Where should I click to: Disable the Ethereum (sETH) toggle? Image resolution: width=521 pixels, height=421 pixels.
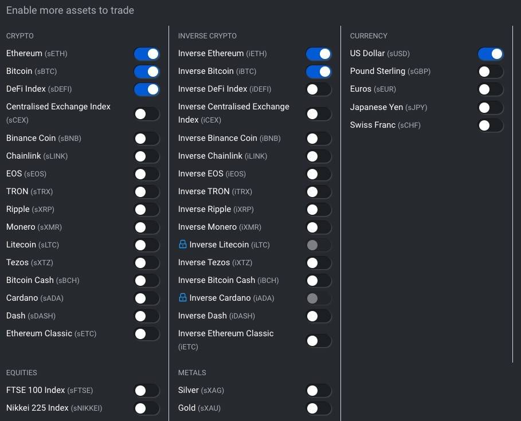tap(147, 54)
